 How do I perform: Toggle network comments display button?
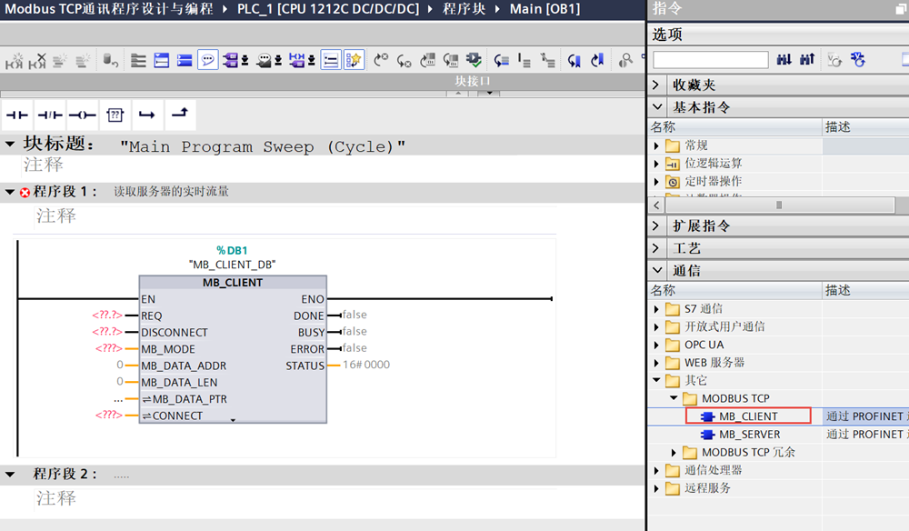point(208,60)
